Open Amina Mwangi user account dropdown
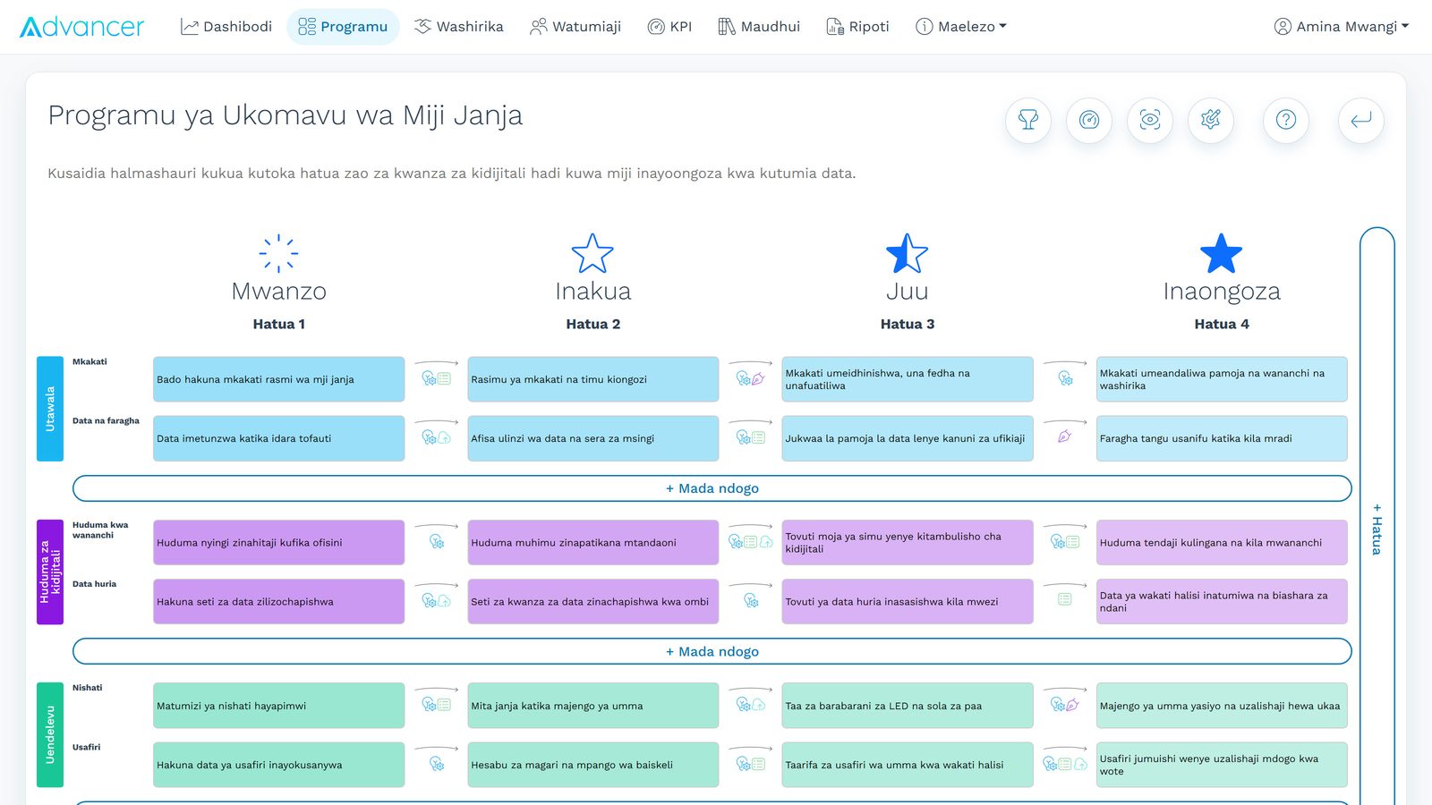The height and width of the screenshot is (805, 1432). 1341,27
